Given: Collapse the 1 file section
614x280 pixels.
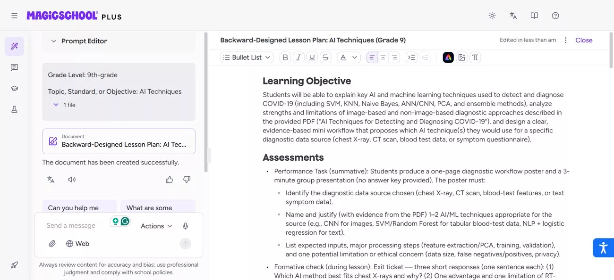Looking at the screenshot, I should (56, 105).
